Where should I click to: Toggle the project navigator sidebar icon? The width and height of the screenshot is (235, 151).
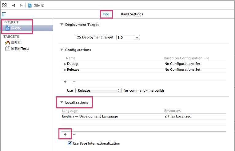click(4, 14)
